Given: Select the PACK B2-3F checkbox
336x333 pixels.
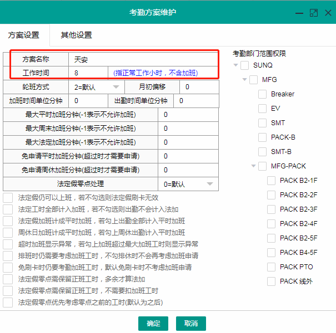Looking at the screenshot, I should [272, 209].
